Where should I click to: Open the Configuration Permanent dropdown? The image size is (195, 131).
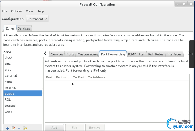tap(37, 19)
